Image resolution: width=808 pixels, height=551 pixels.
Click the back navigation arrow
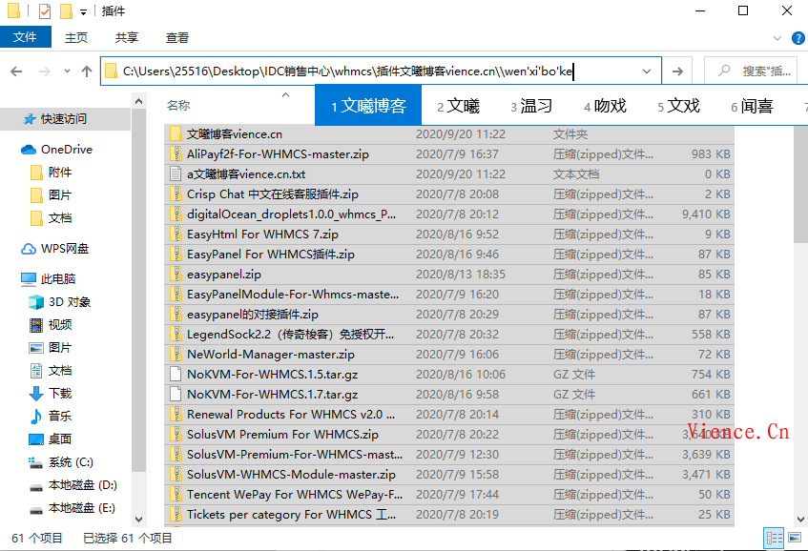[17, 70]
